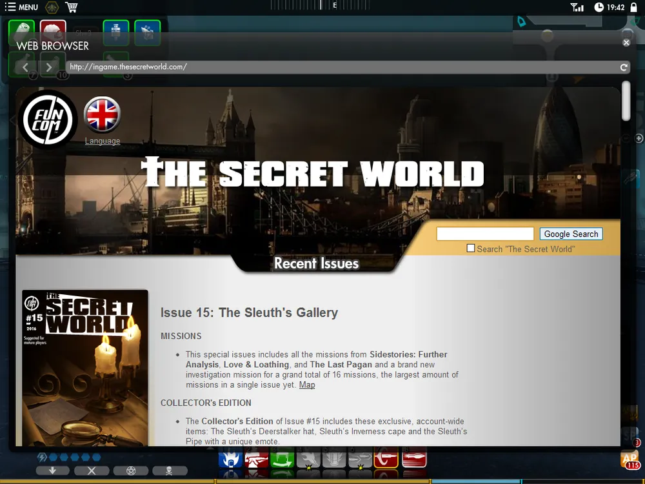Click the British flag language icon
Screen dimensions: 645x484
[102, 114]
